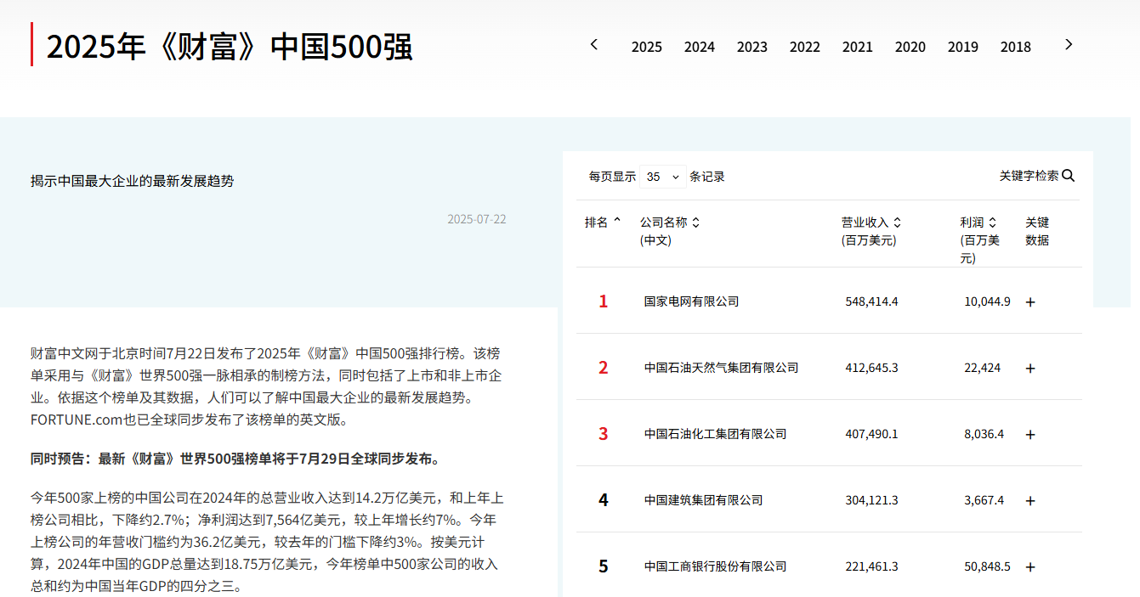The image size is (1140, 597).
Task: Click revenue value 221,461.3
Action: pyautogui.click(x=871, y=566)
